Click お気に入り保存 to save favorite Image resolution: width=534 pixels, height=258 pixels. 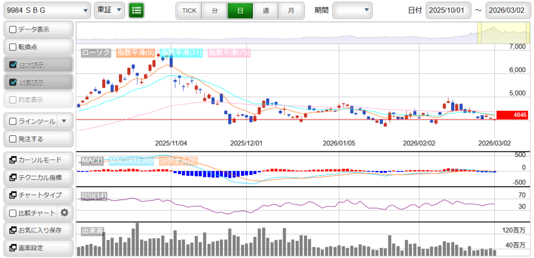(38, 230)
